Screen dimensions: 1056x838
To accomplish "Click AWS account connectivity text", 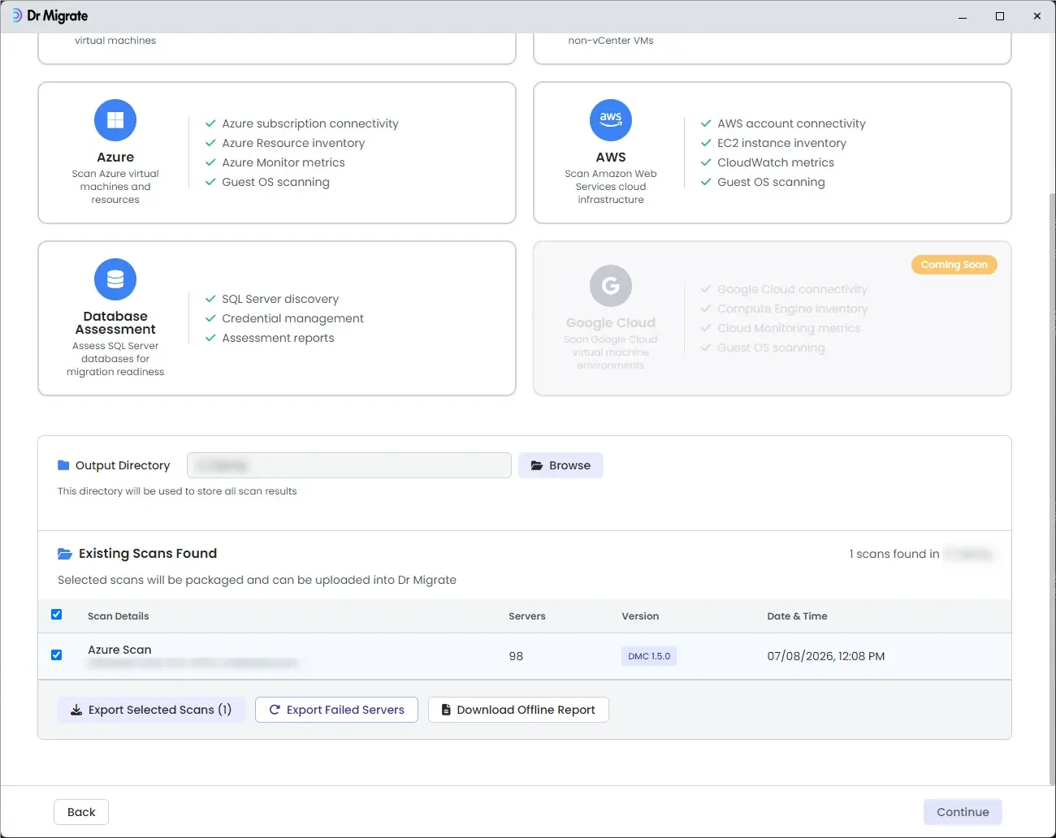I will tap(791, 123).
